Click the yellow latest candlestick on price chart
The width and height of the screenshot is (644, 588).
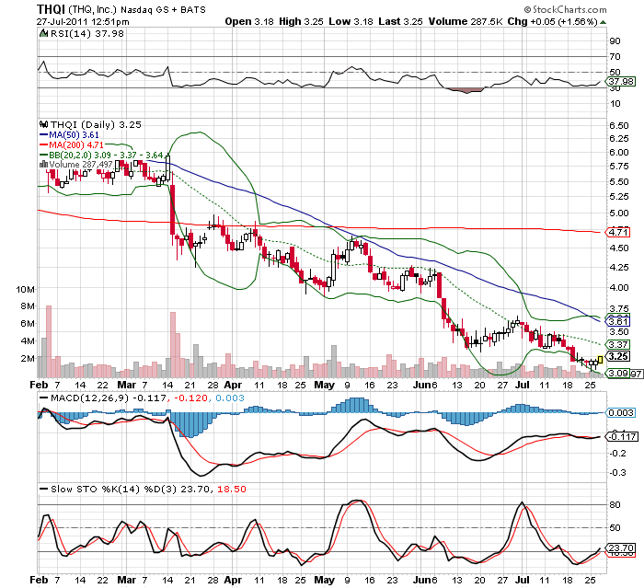600,360
